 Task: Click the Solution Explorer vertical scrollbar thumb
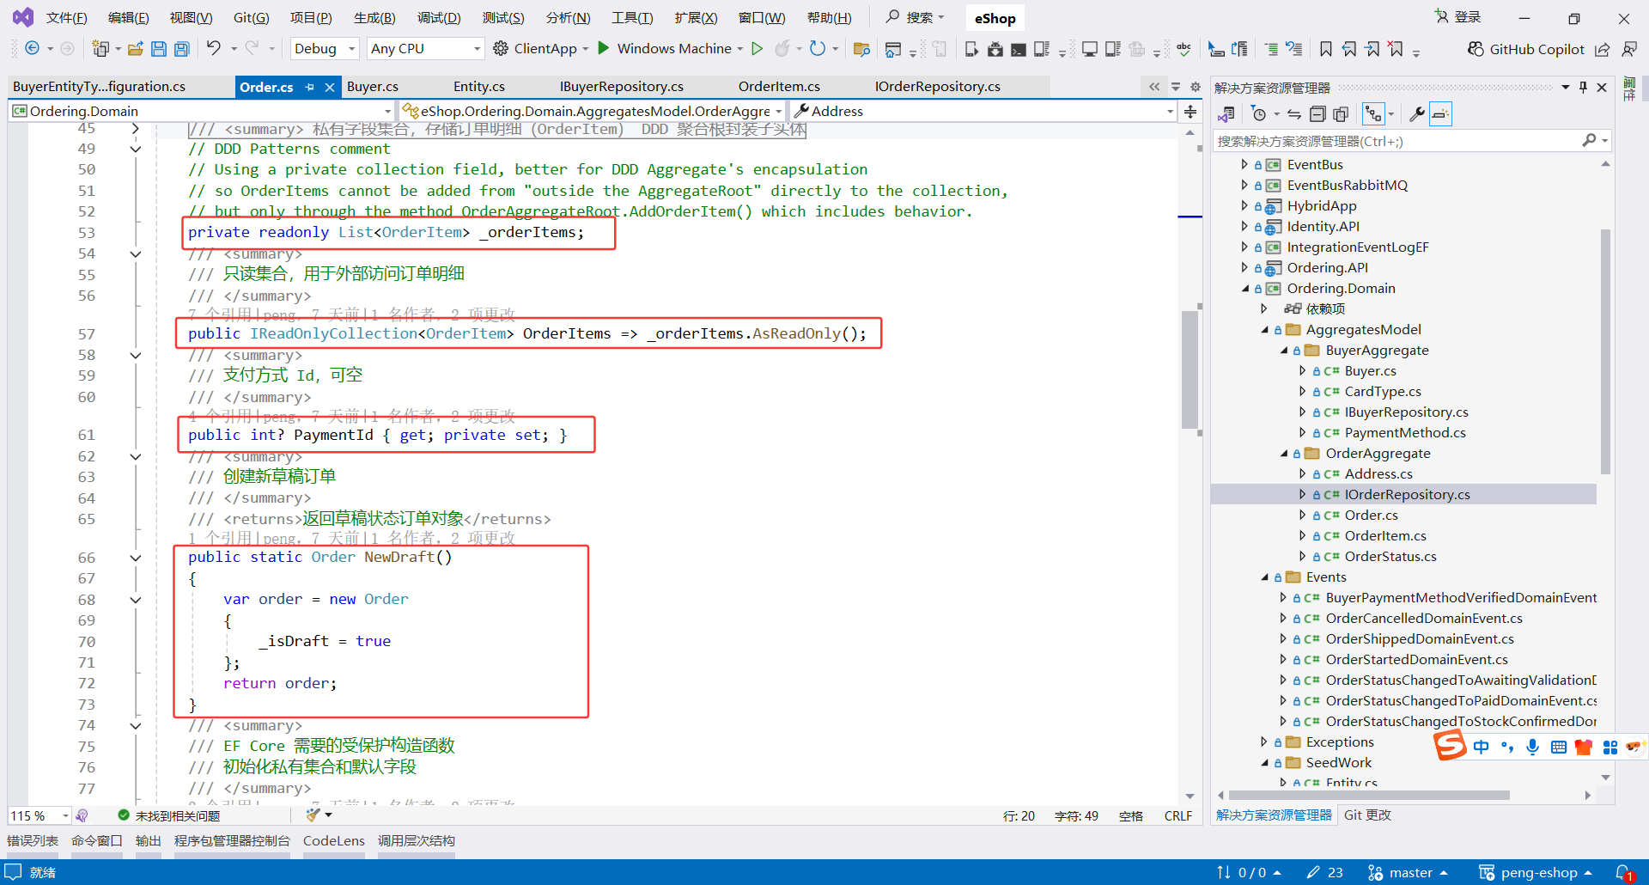tap(1605, 351)
